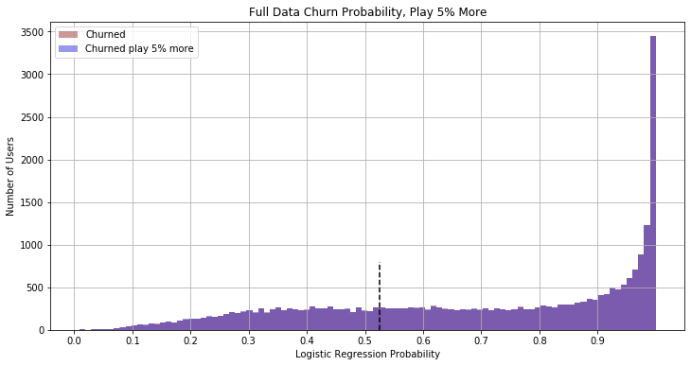Click the dashed vertical threshold line
The image size is (691, 366).
(380, 296)
